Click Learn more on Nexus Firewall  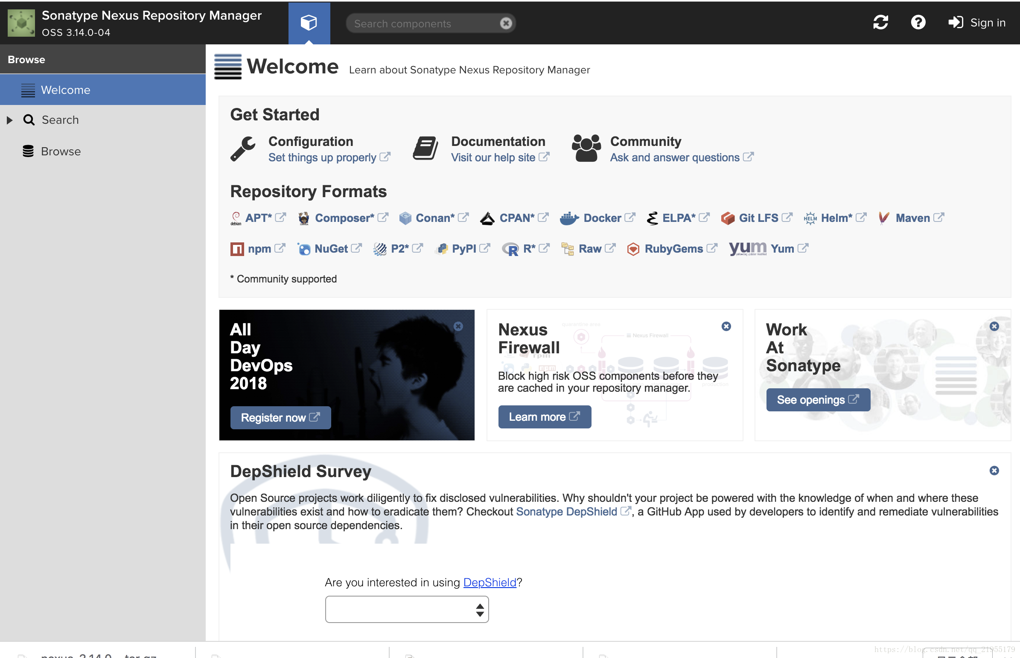[x=545, y=417]
